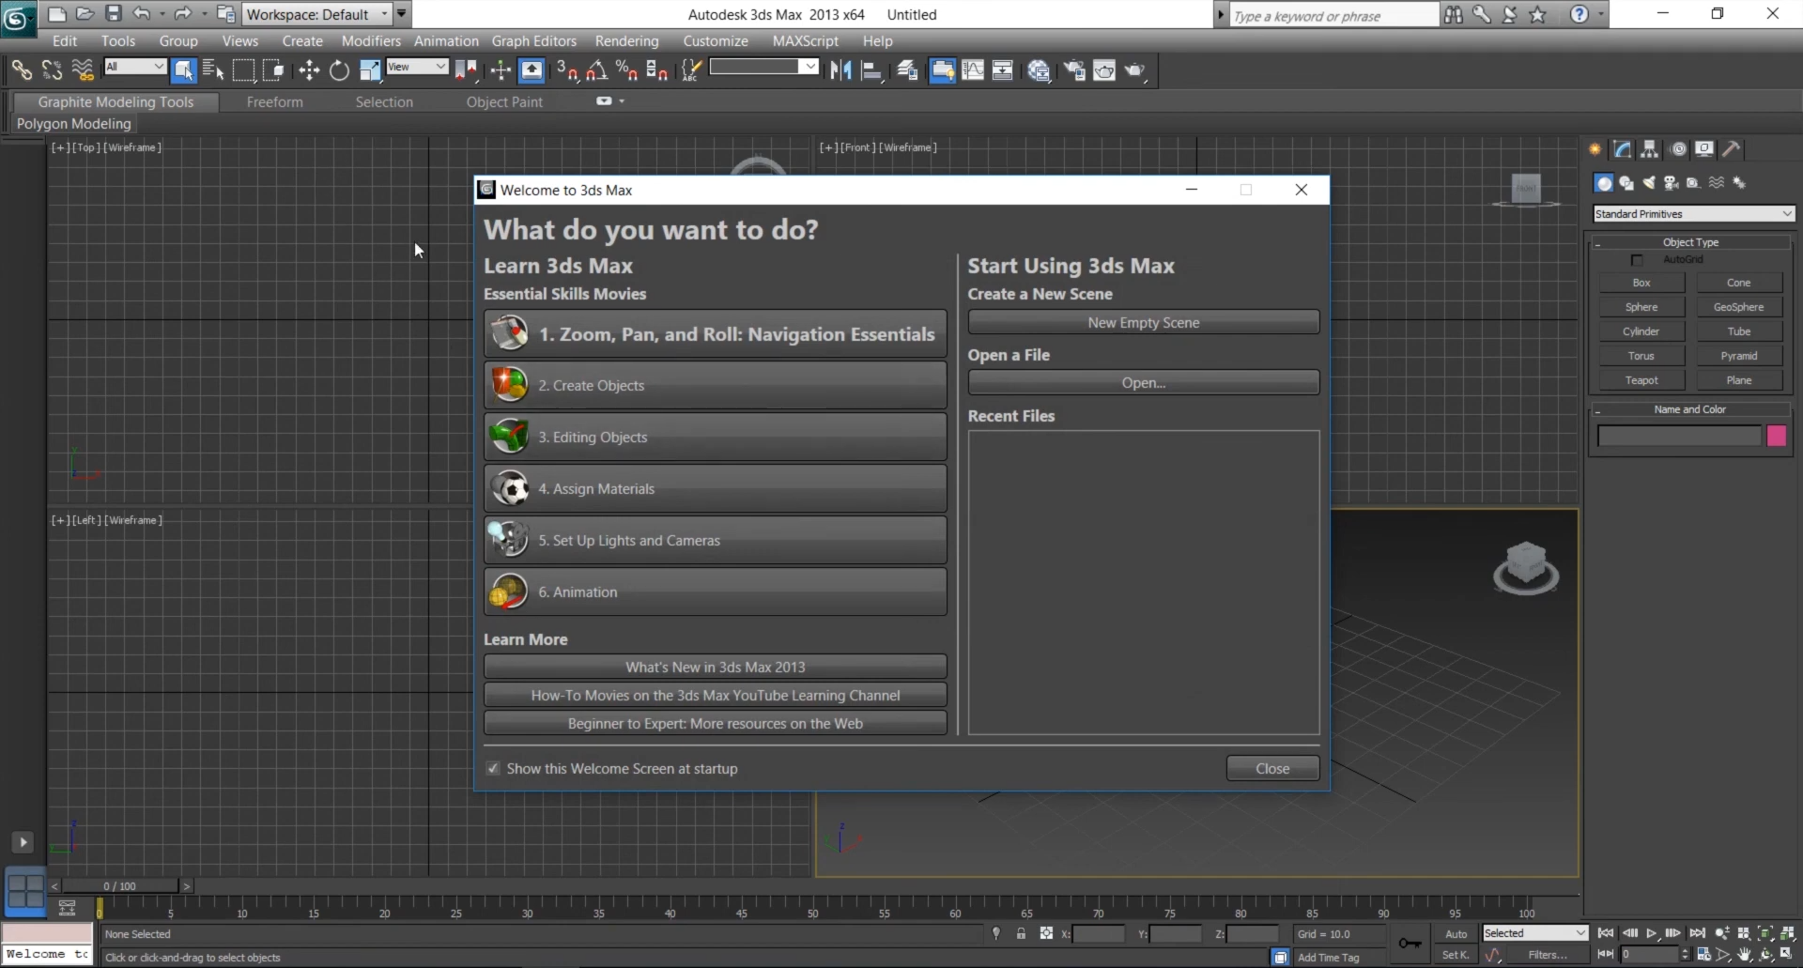Open the Modifiers menu

pyautogui.click(x=370, y=41)
